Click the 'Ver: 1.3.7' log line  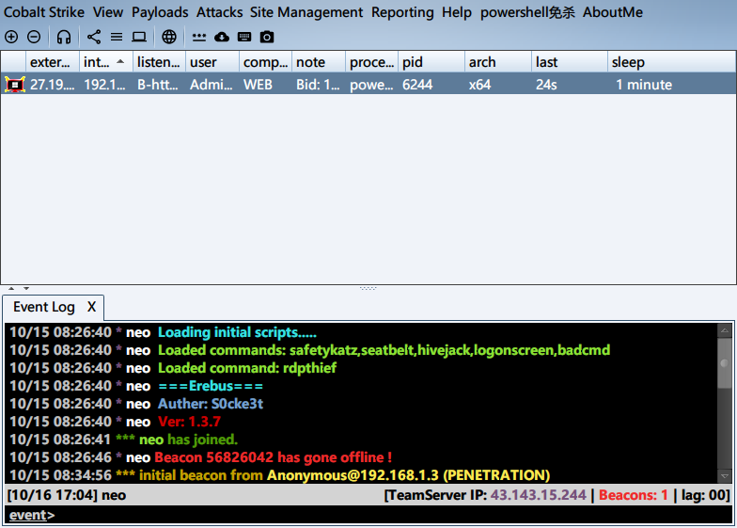189,422
